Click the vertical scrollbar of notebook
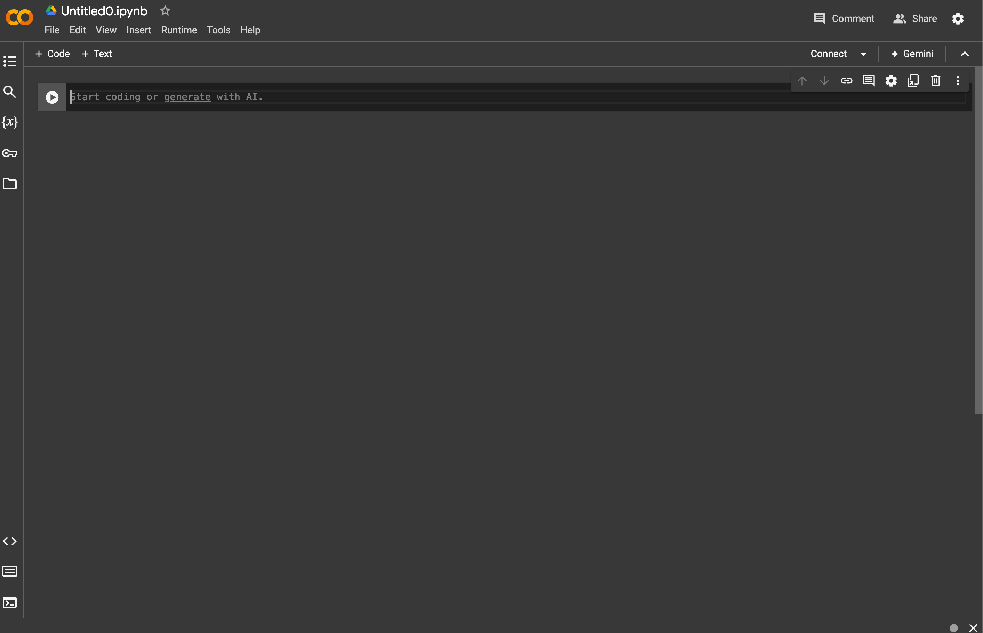 (978, 240)
